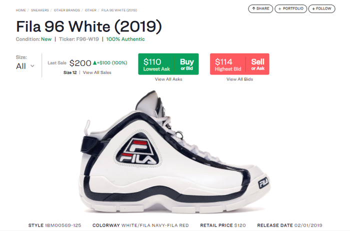Screen dimensions: 350x231
Task: Click the 100% Authentic link
Action: point(125,39)
